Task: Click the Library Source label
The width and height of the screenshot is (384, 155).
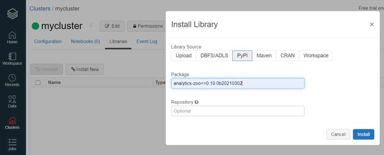Action: 186,47
